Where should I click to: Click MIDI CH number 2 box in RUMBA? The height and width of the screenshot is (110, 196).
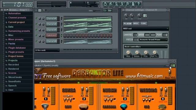click(x=84, y=99)
